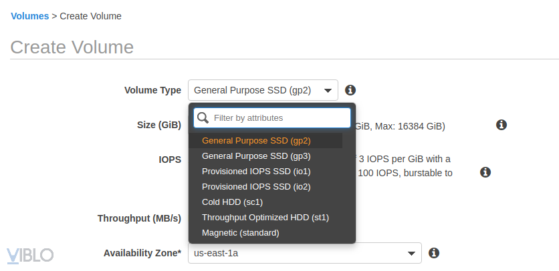Click the info icon beside Volume Type

pos(350,90)
